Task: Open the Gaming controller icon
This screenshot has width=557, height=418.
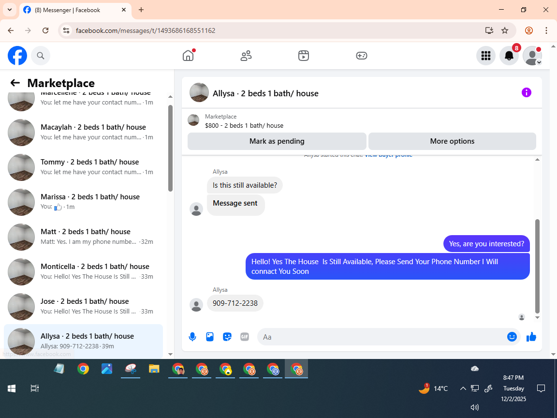Action: (x=361, y=56)
